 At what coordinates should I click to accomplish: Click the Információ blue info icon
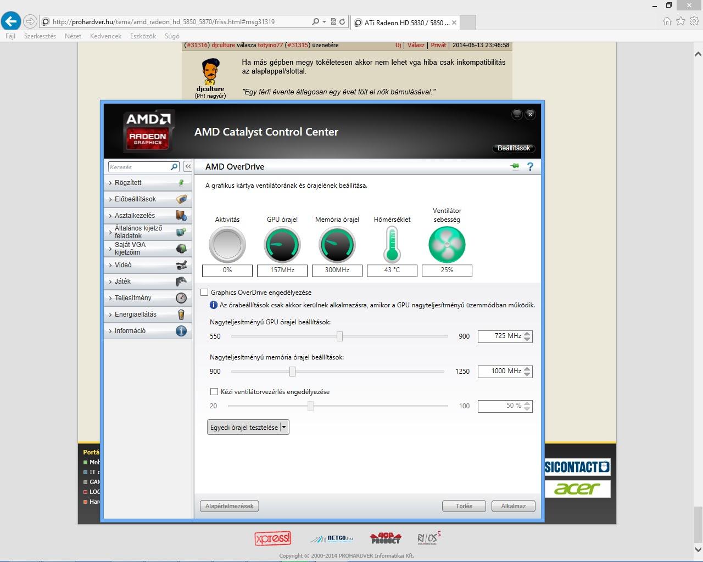click(181, 331)
